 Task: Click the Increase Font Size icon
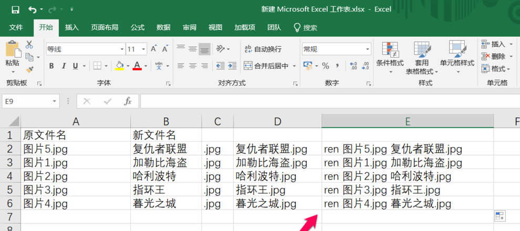pyautogui.click(x=154, y=49)
